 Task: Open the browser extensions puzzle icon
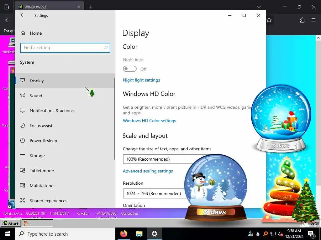tap(302, 20)
